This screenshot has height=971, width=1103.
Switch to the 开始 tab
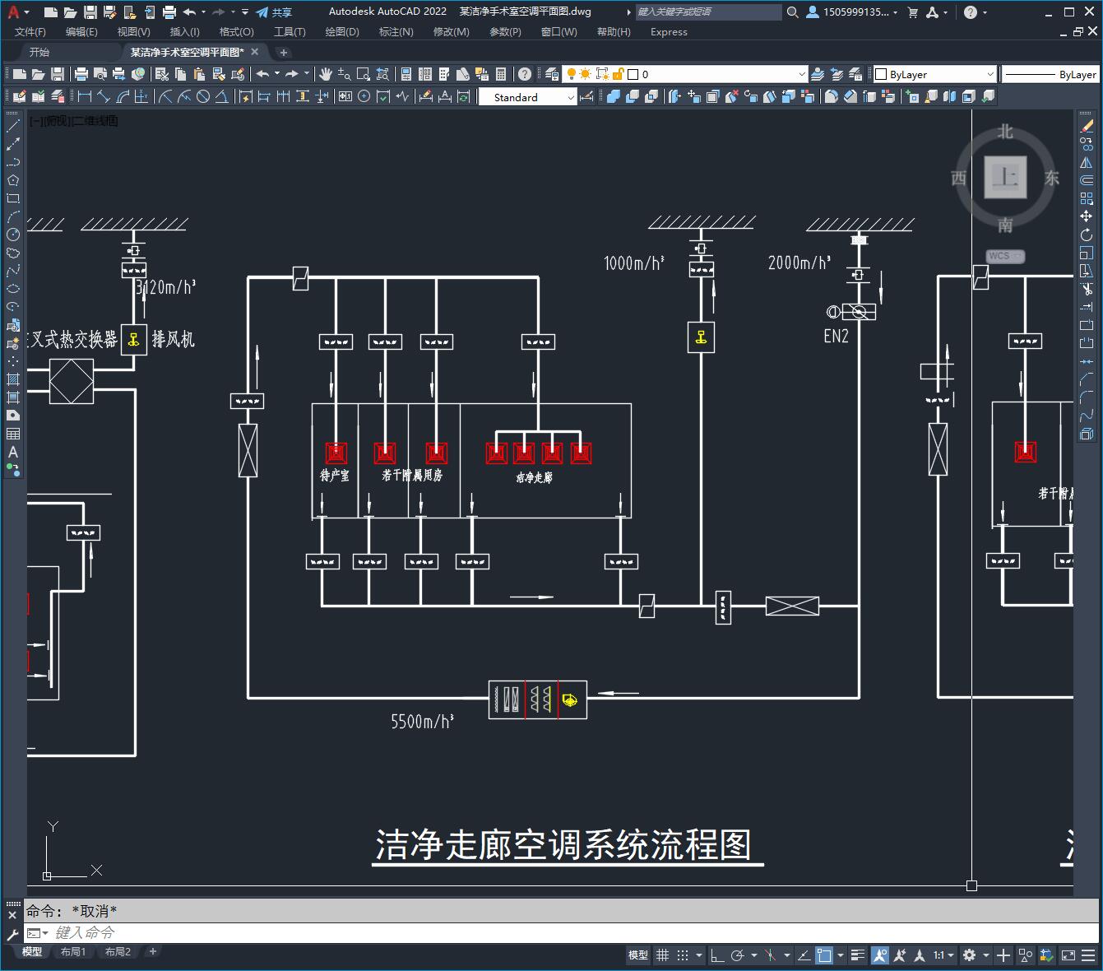pyautogui.click(x=39, y=52)
